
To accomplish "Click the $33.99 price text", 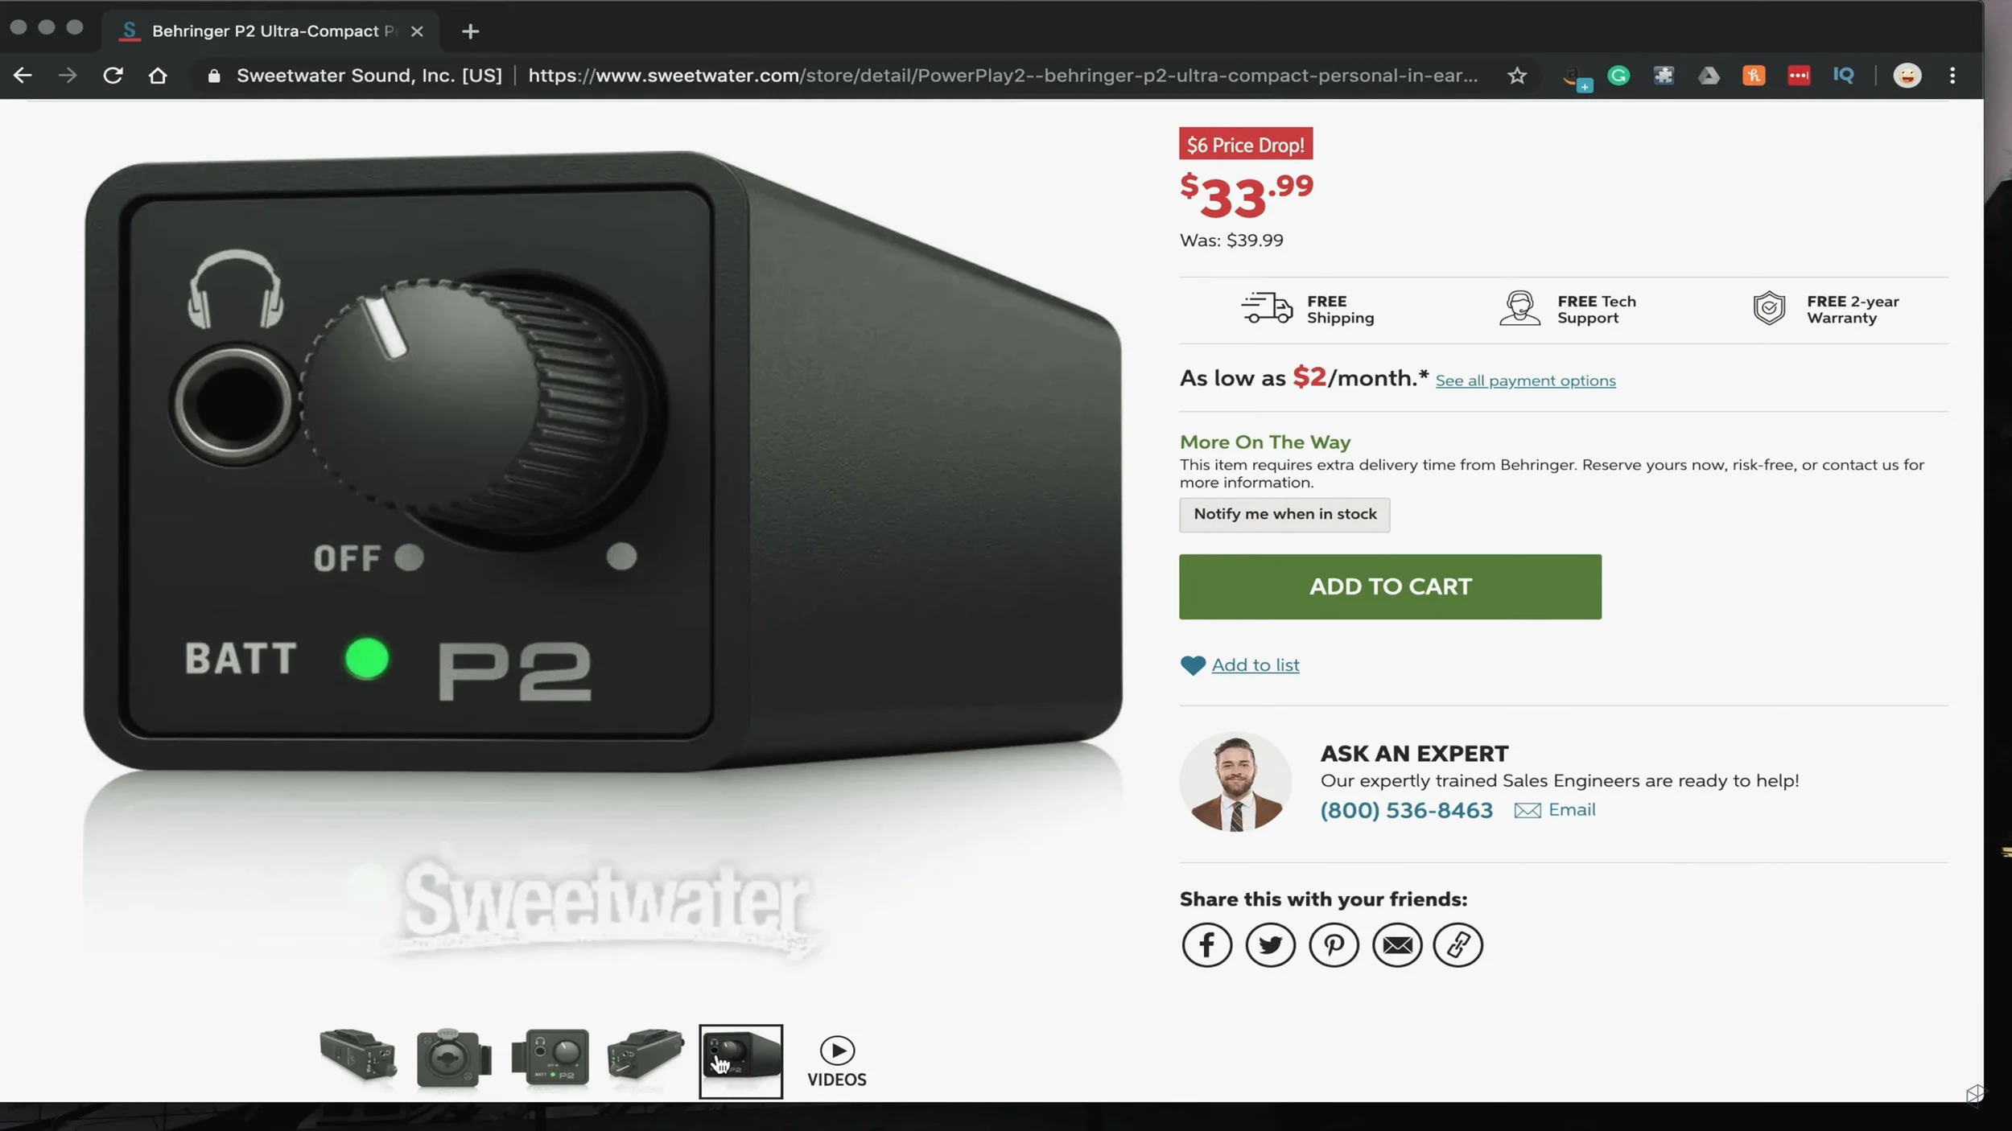I will [1246, 196].
